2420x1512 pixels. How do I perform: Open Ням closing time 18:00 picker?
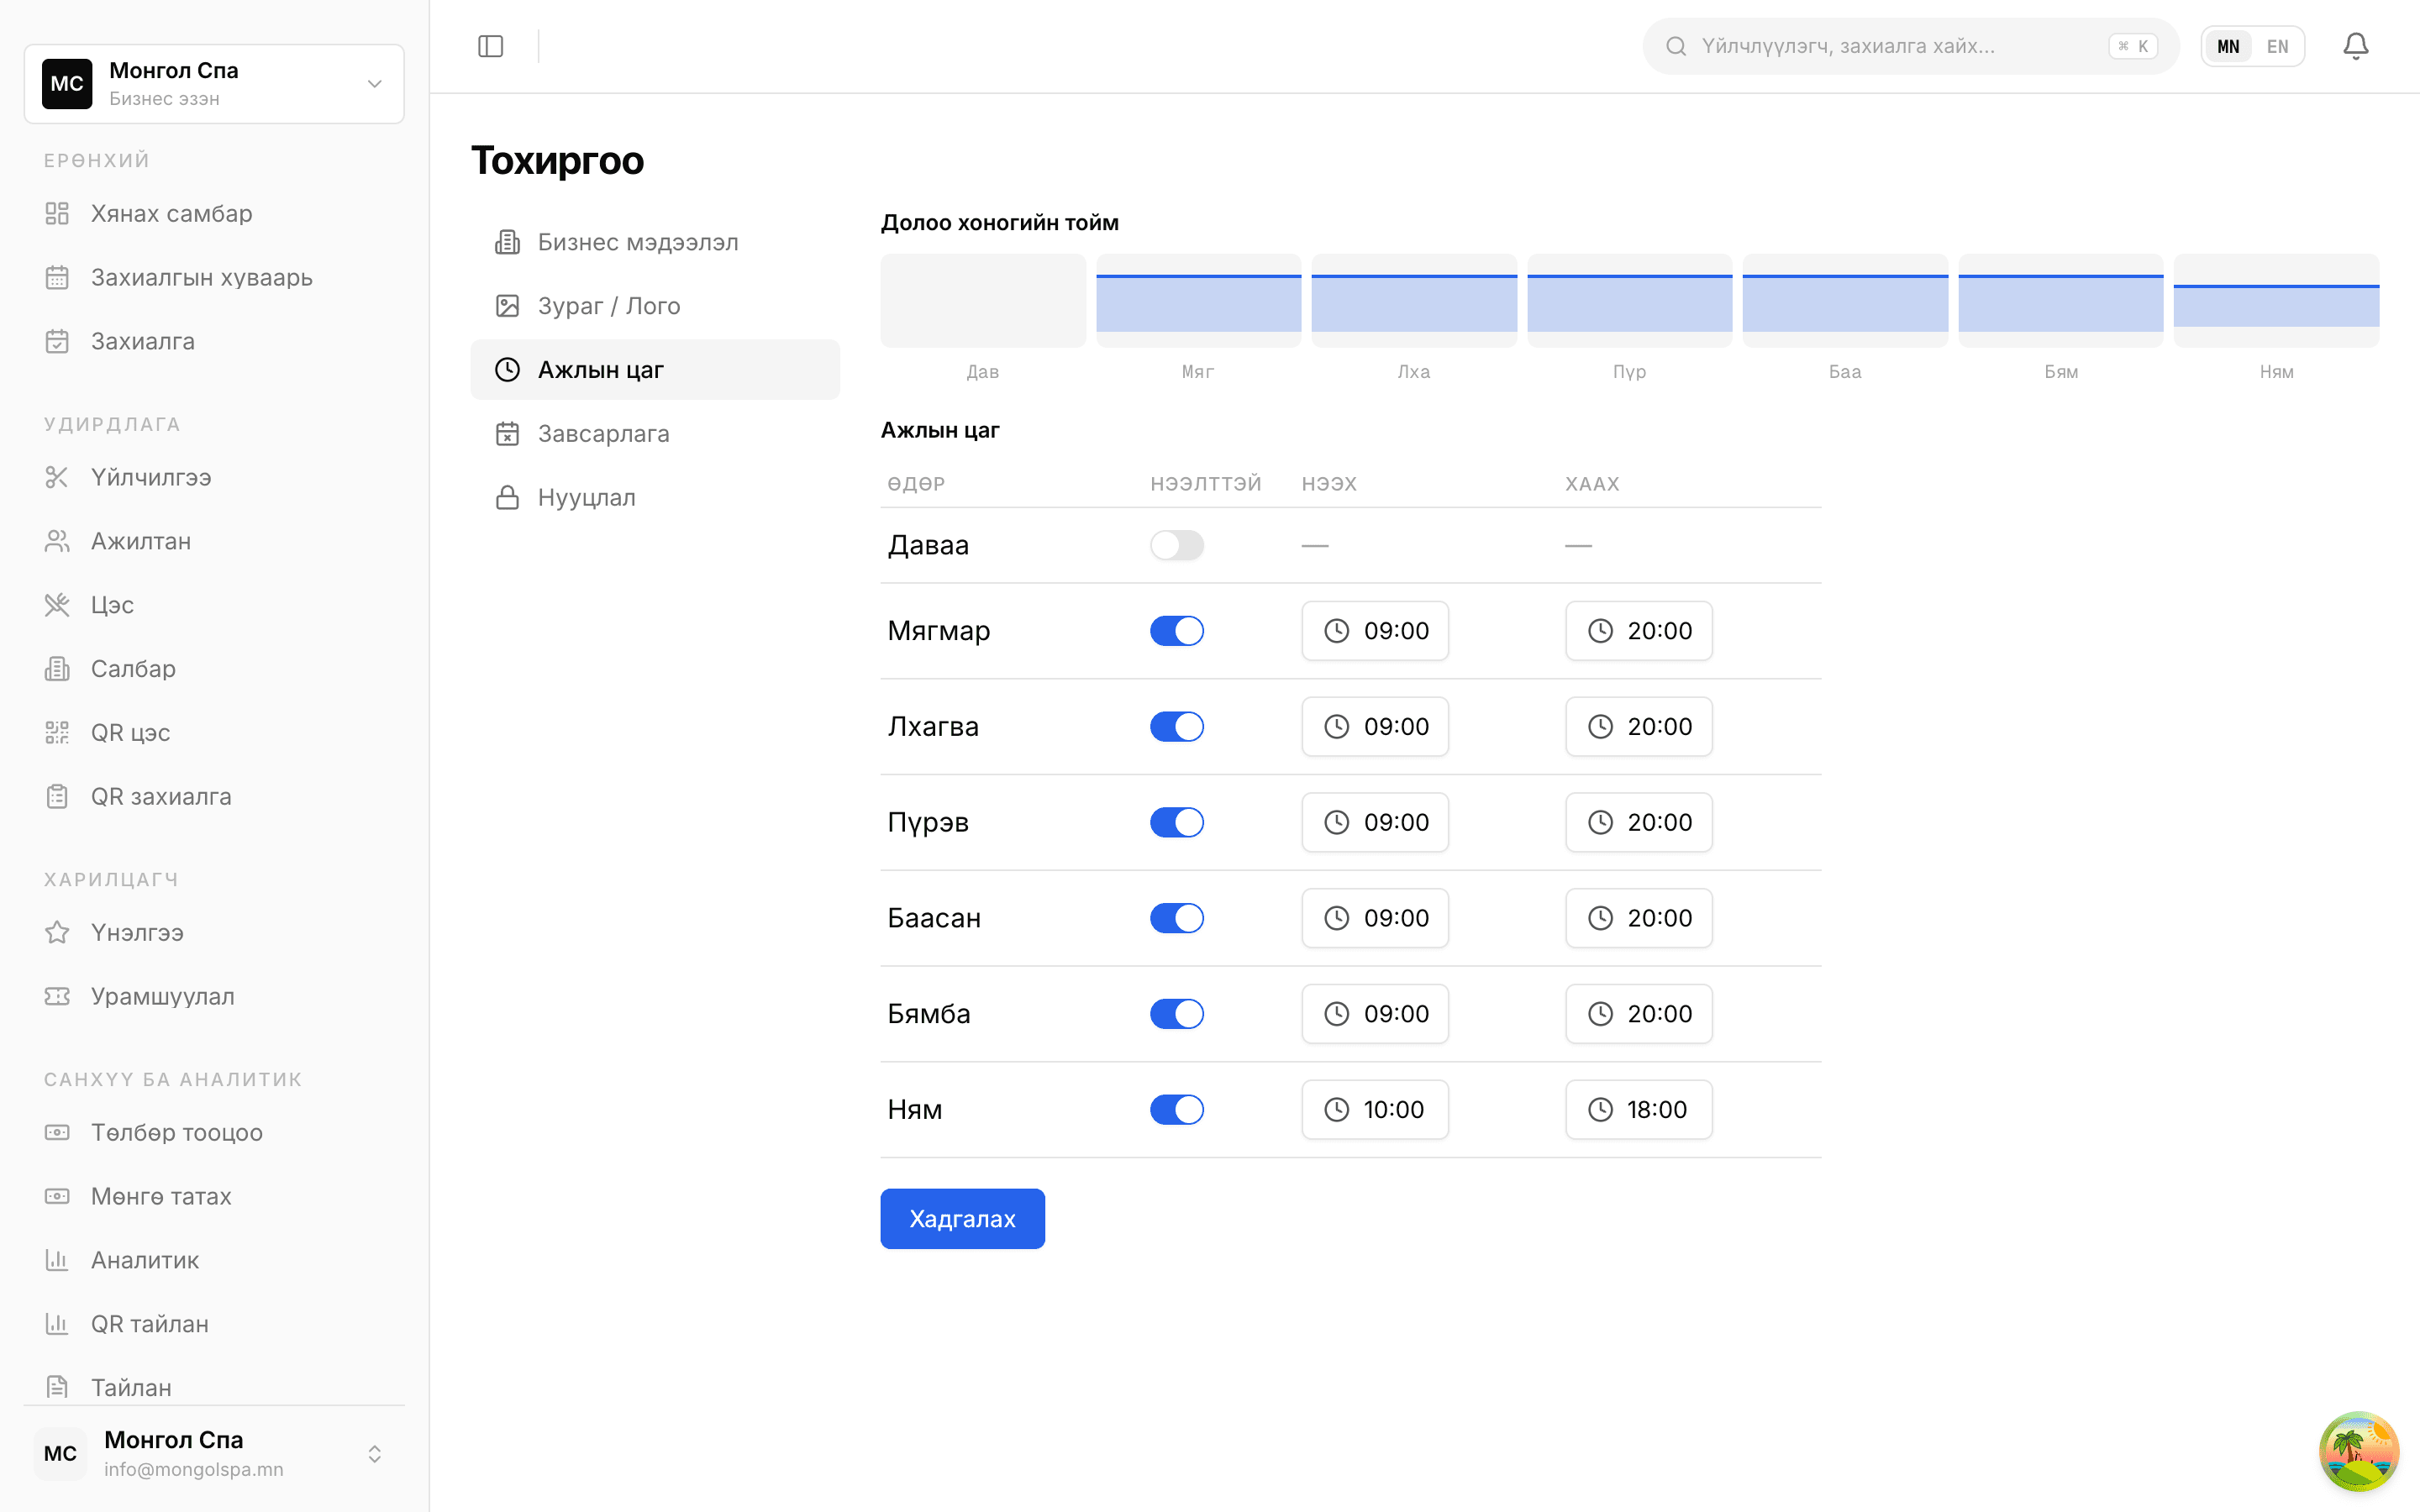pyautogui.click(x=1638, y=1110)
